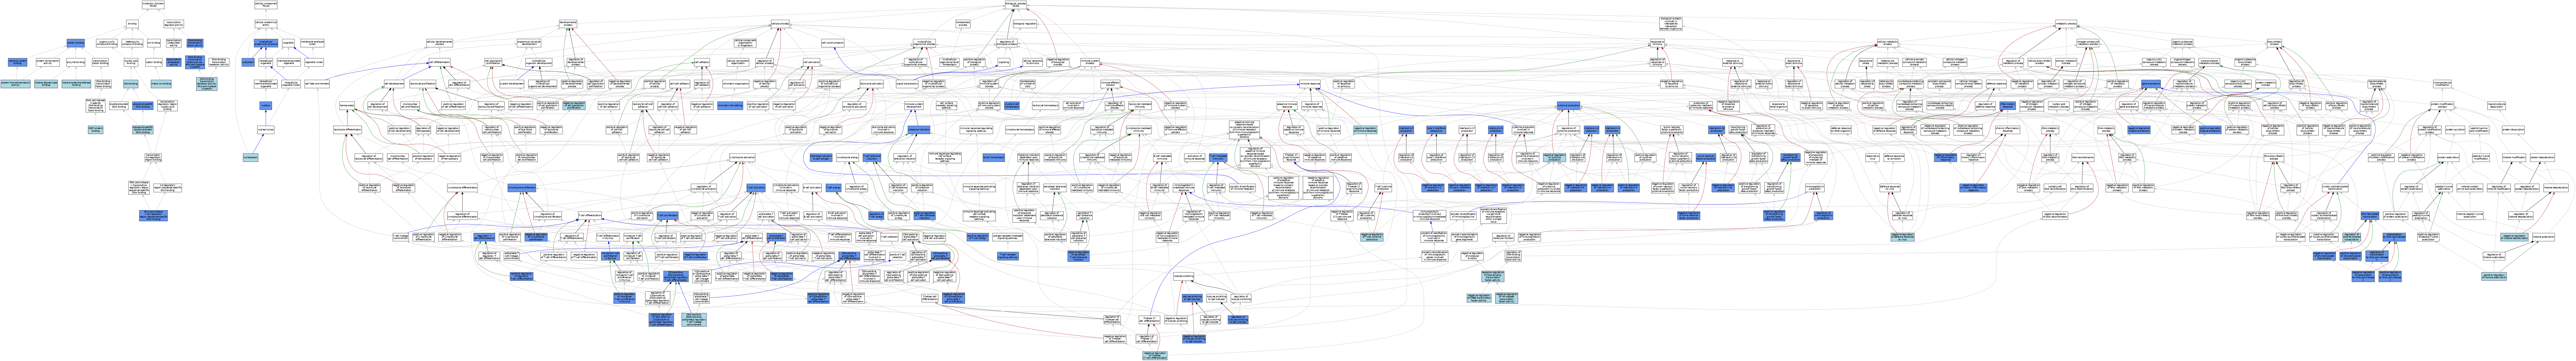
Task: Click the 'adaptive immune response' node
Action: [1287, 106]
